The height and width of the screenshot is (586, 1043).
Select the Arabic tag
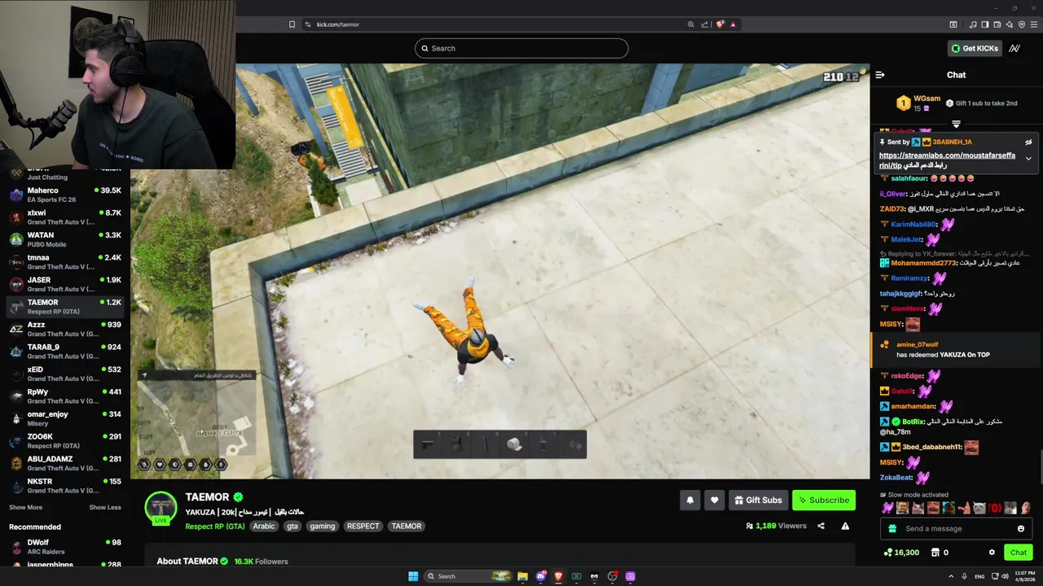point(264,527)
